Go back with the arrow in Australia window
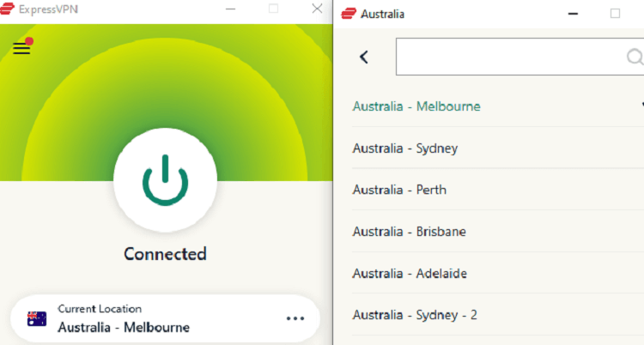644x345 pixels. pos(364,57)
